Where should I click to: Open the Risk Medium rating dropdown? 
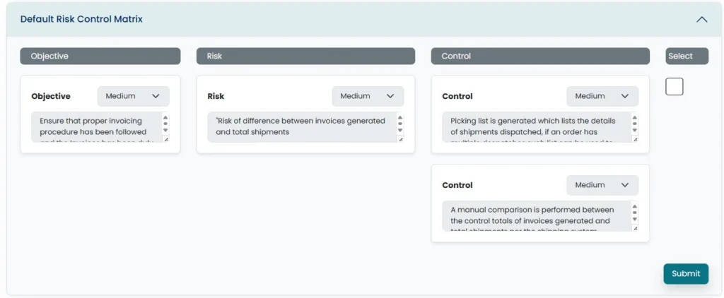point(368,96)
